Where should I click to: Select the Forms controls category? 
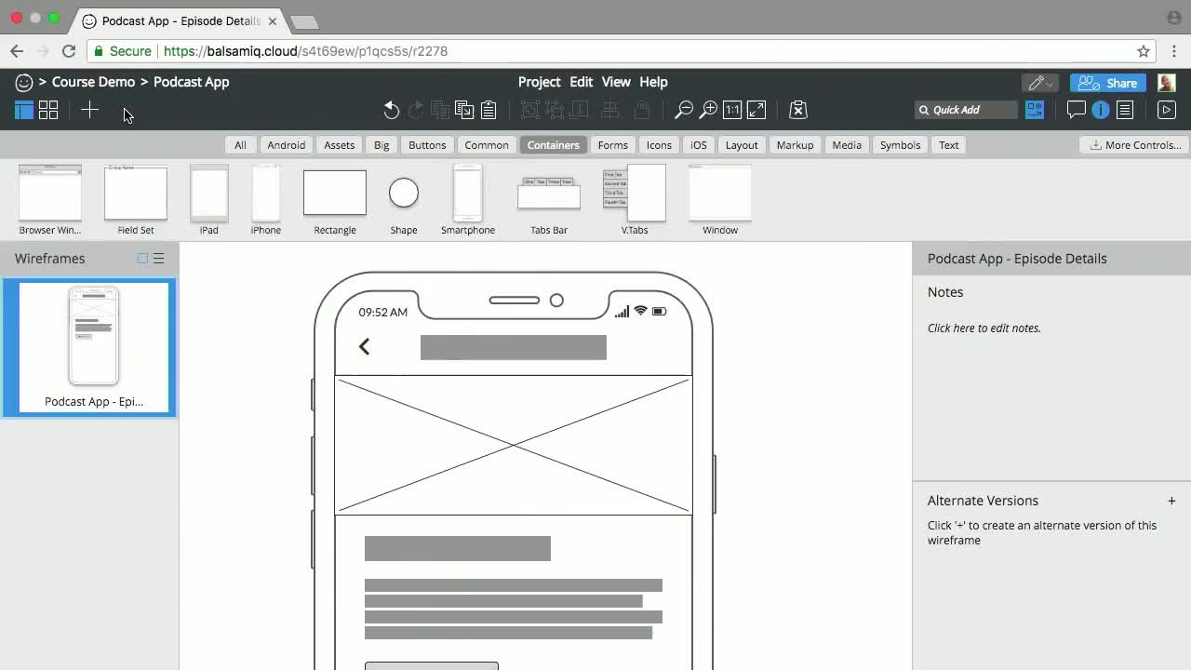pyautogui.click(x=612, y=145)
